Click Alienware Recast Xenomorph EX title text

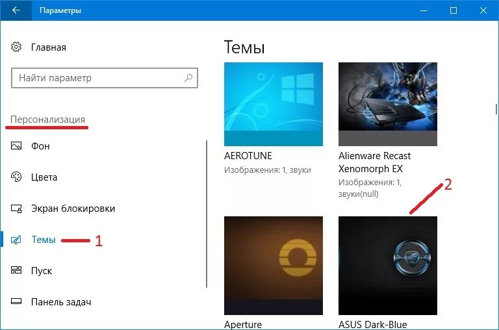pos(374,162)
